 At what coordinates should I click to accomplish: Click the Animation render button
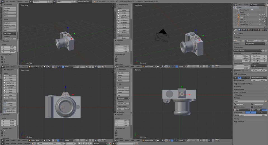250,41
